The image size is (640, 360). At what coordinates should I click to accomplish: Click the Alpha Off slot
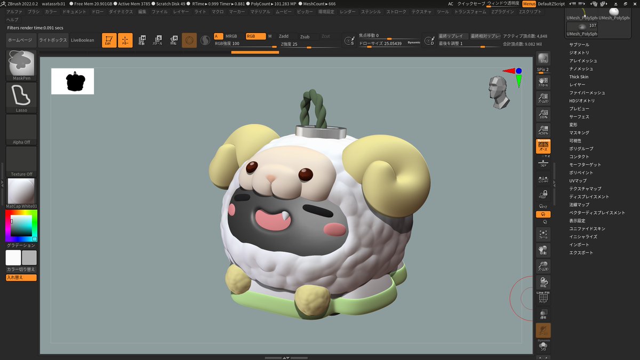(21, 130)
